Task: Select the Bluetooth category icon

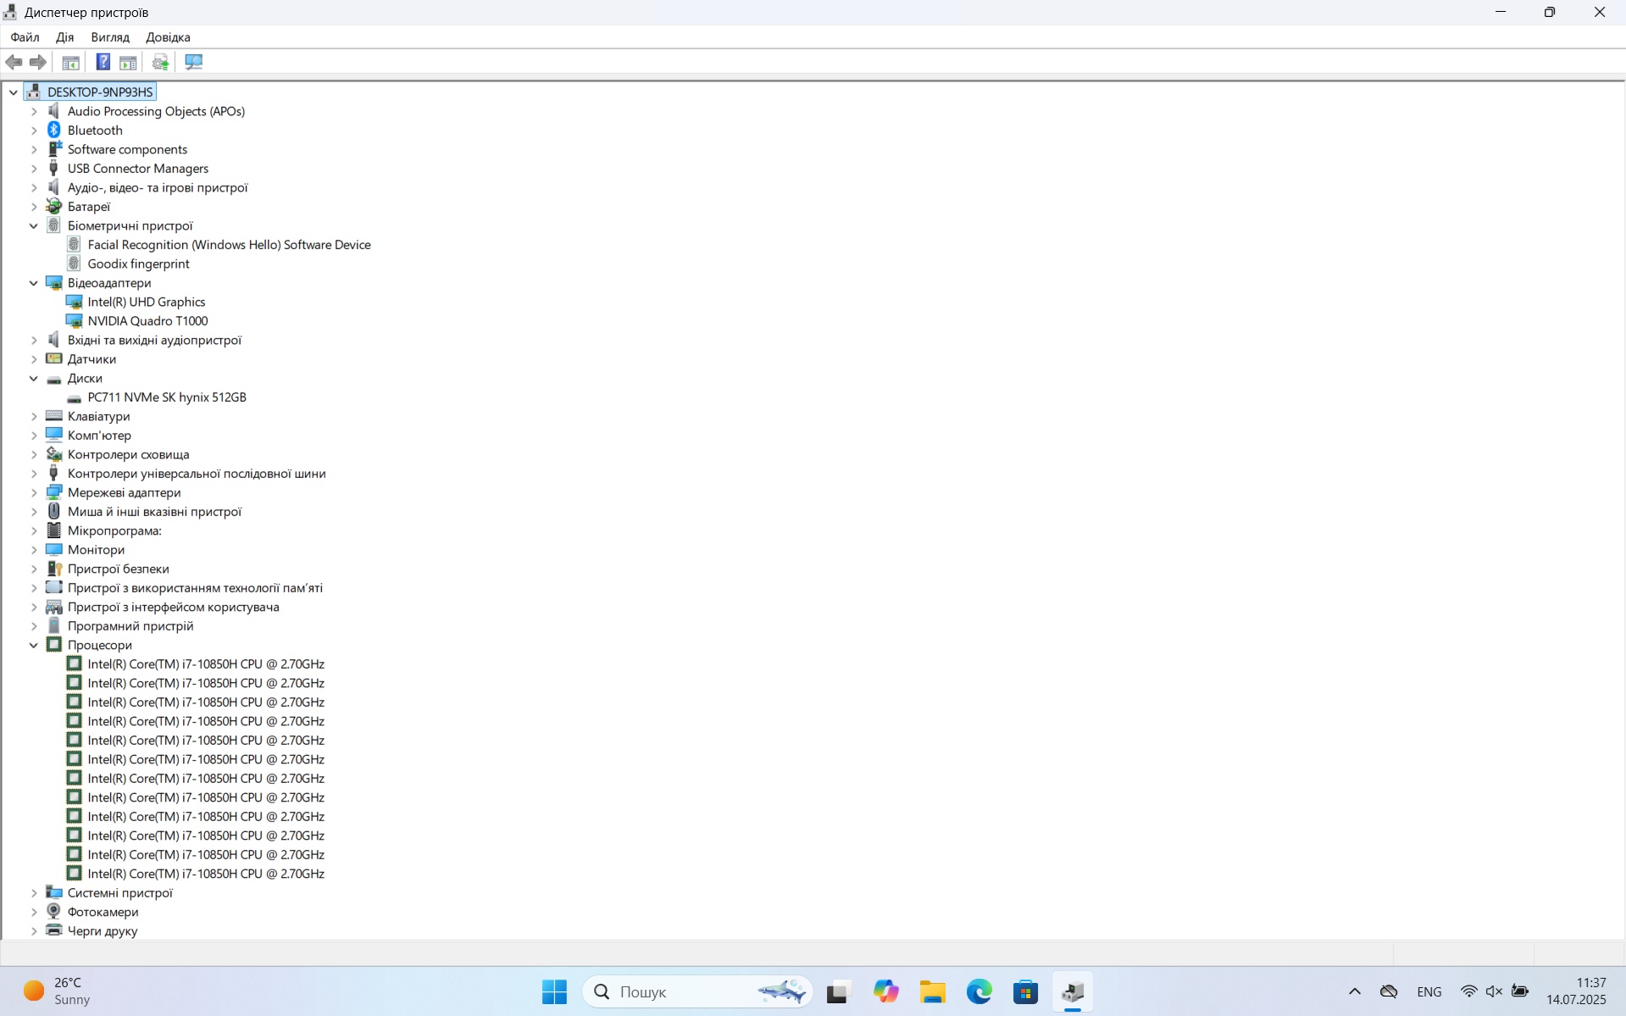Action: click(53, 130)
